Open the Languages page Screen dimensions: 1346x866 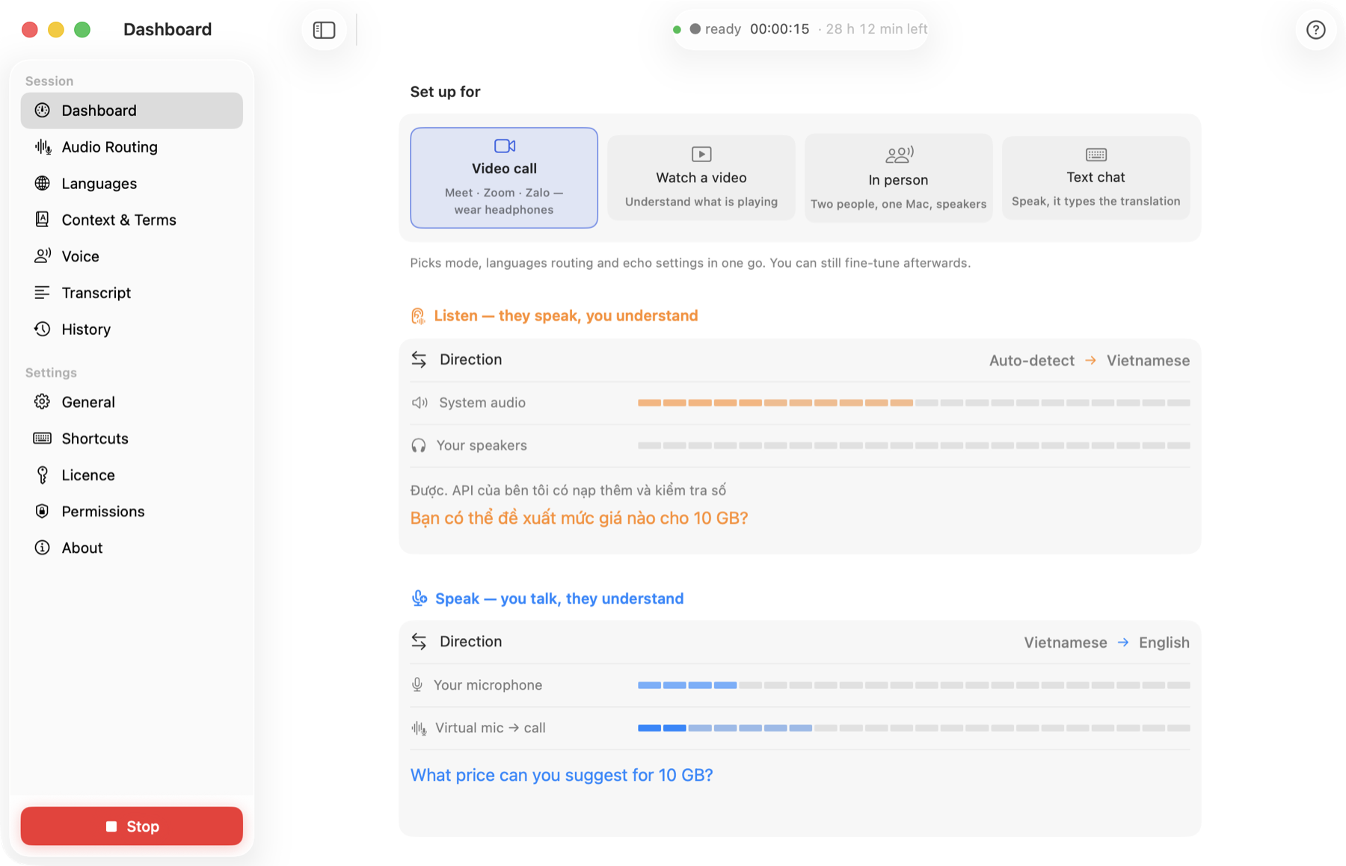[132, 184]
